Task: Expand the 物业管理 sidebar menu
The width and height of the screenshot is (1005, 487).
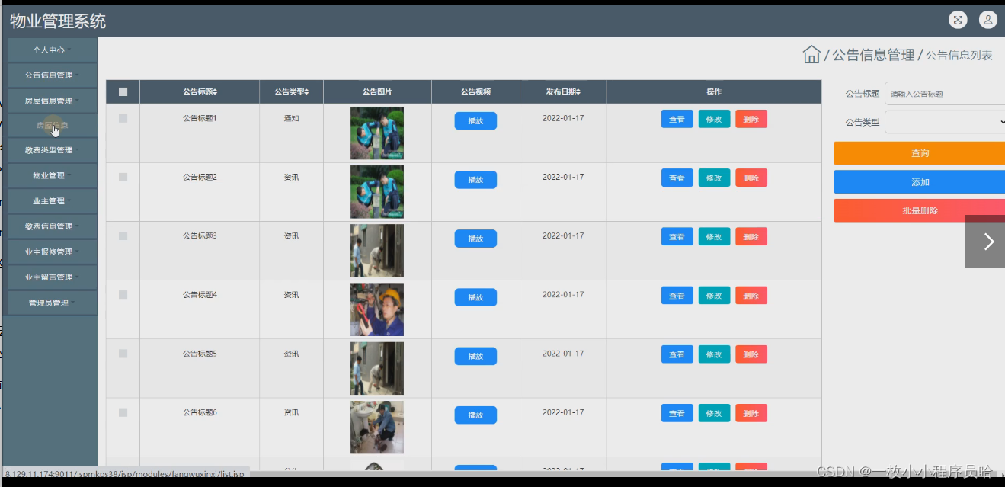Action: [x=52, y=175]
